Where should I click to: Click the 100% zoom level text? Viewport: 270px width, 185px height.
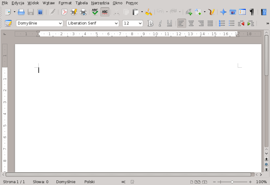click(x=261, y=182)
